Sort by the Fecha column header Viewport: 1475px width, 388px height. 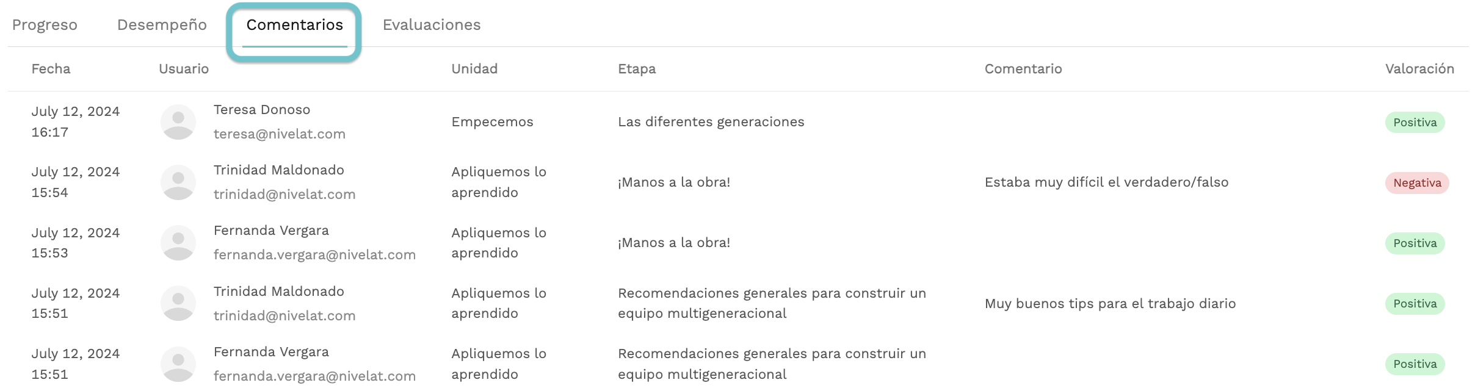[x=51, y=69]
